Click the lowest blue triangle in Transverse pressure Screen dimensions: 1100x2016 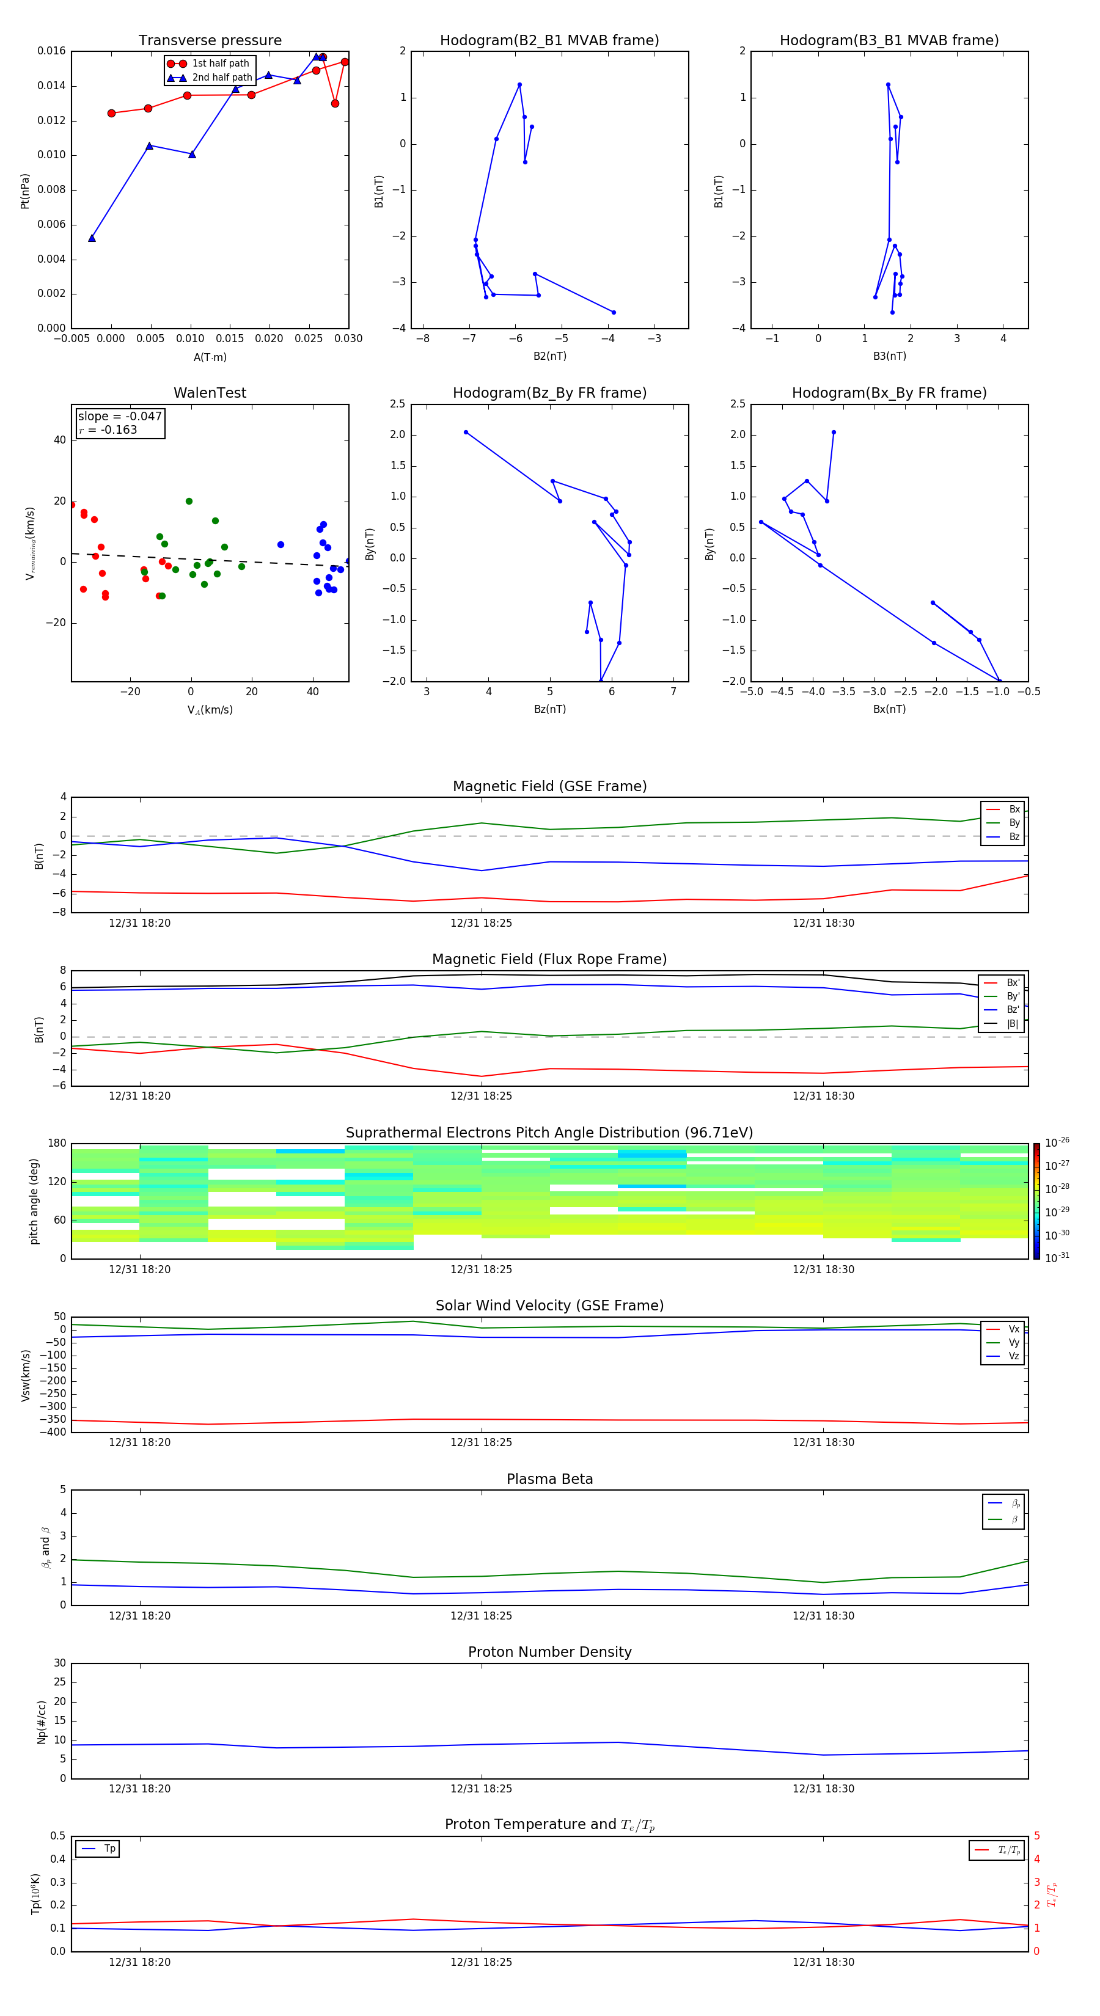click(x=92, y=238)
